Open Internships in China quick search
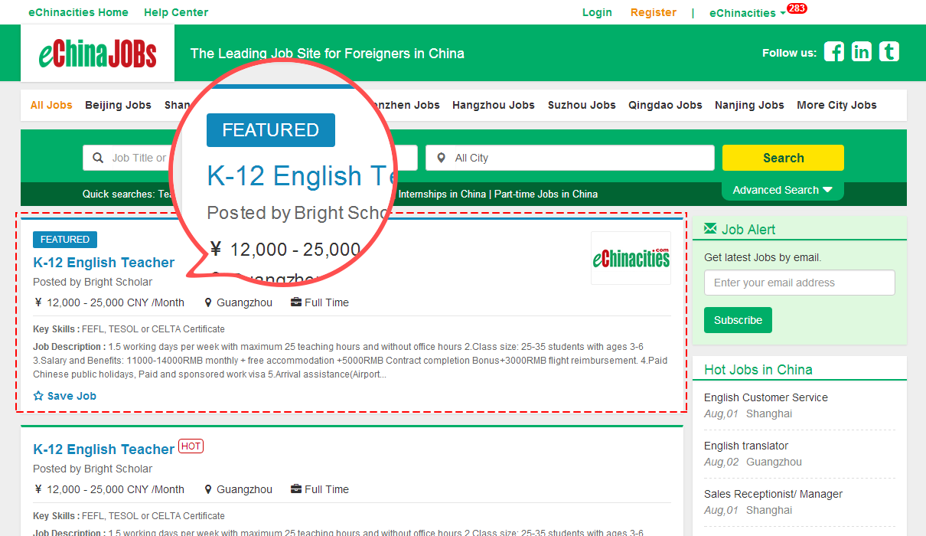926x536 pixels. click(442, 194)
